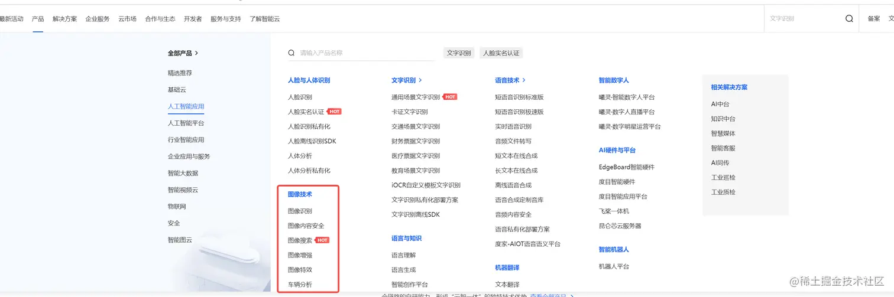This screenshot has height=297, width=894.
Task: Select 智能视频云 in the sidebar
Action: pyautogui.click(x=183, y=190)
